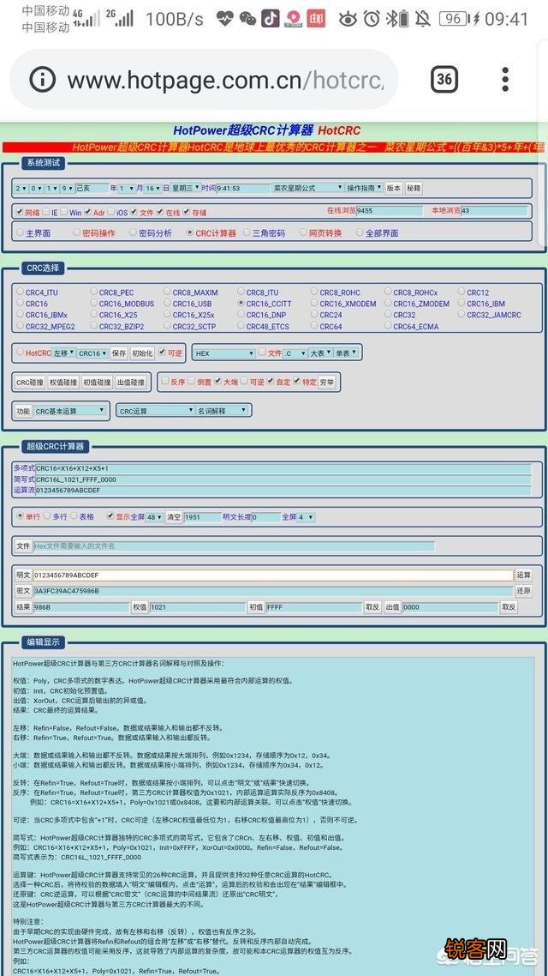The image size is (548, 976).
Task: Select the 三角密码 view option
Action: [247, 232]
